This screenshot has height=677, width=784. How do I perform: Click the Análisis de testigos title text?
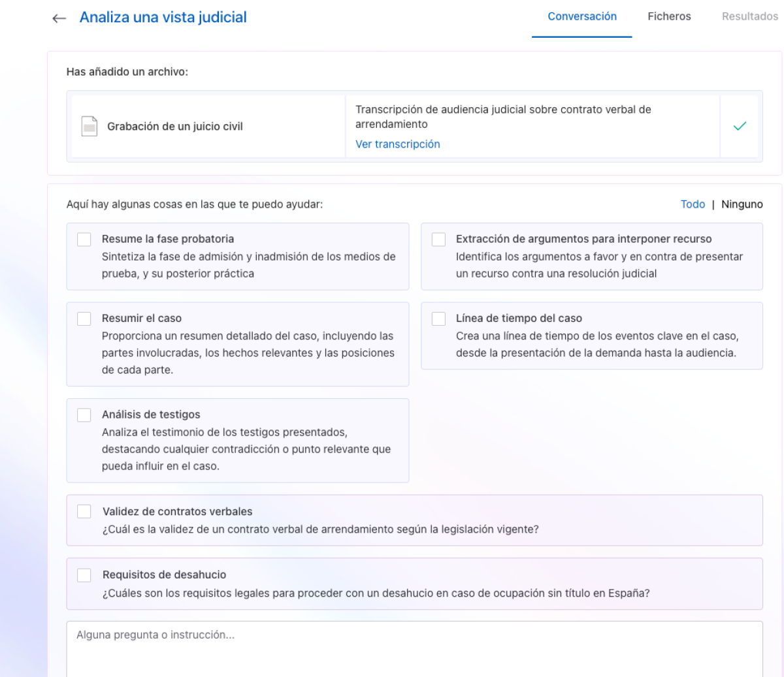coord(151,415)
